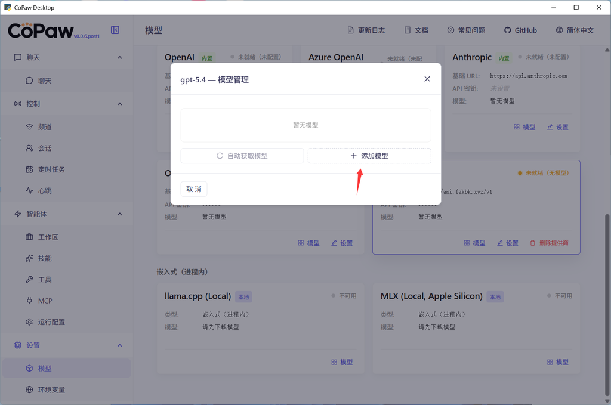Click 模型 link on MLX card
This screenshot has height=405, width=611.
558,362
